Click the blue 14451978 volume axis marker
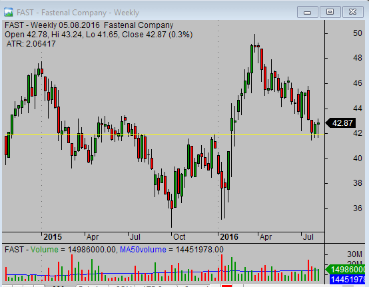The width and height of the screenshot is (369, 287). coord(348,280)
